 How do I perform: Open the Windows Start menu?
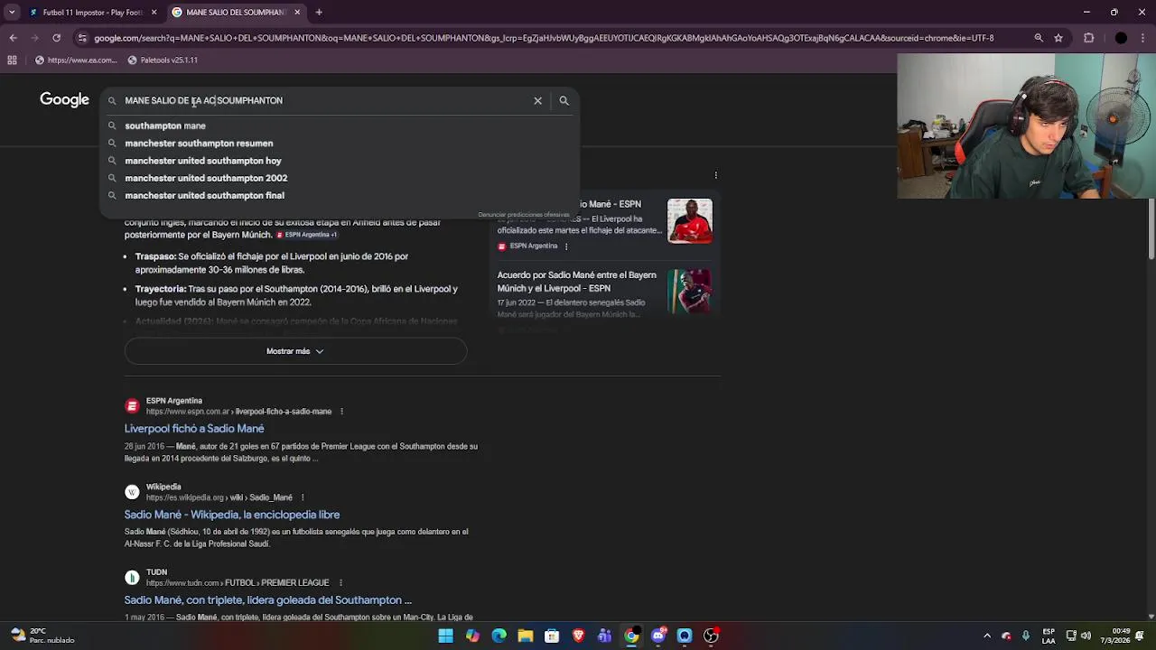445,636
